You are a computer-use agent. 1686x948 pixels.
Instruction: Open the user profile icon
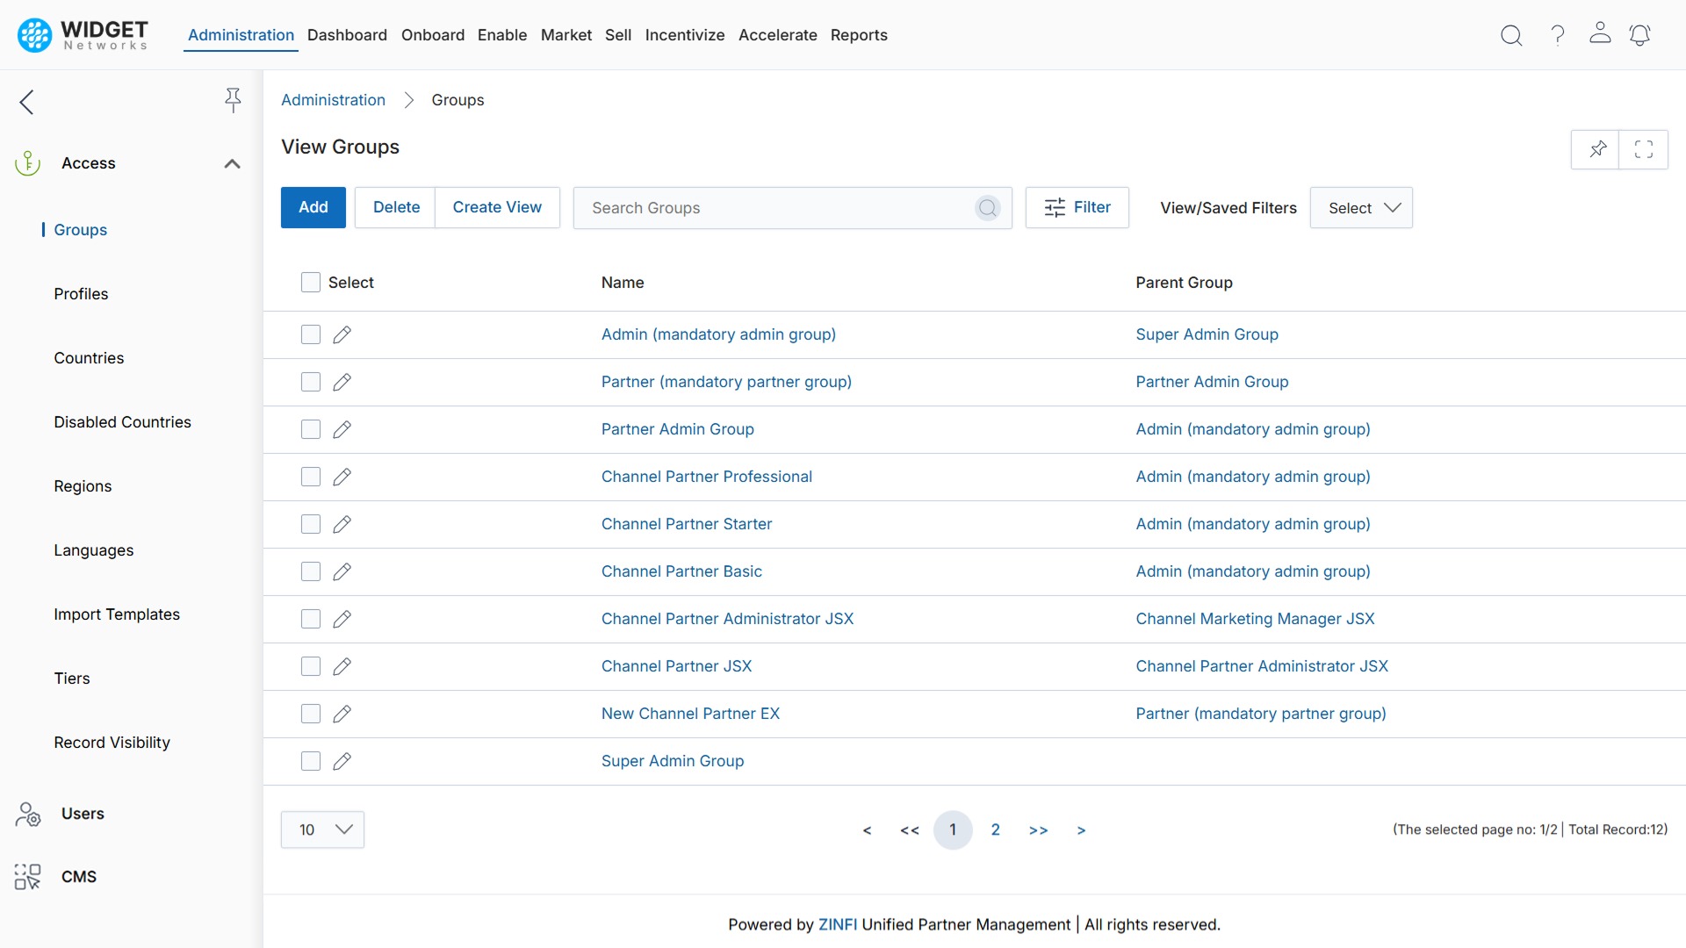(x=1600, y=35)
